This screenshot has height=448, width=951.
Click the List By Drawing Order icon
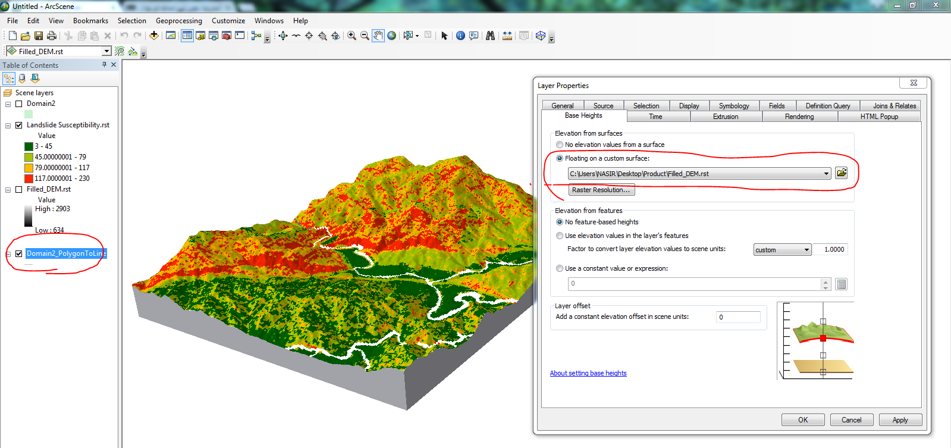coord(9,78)
